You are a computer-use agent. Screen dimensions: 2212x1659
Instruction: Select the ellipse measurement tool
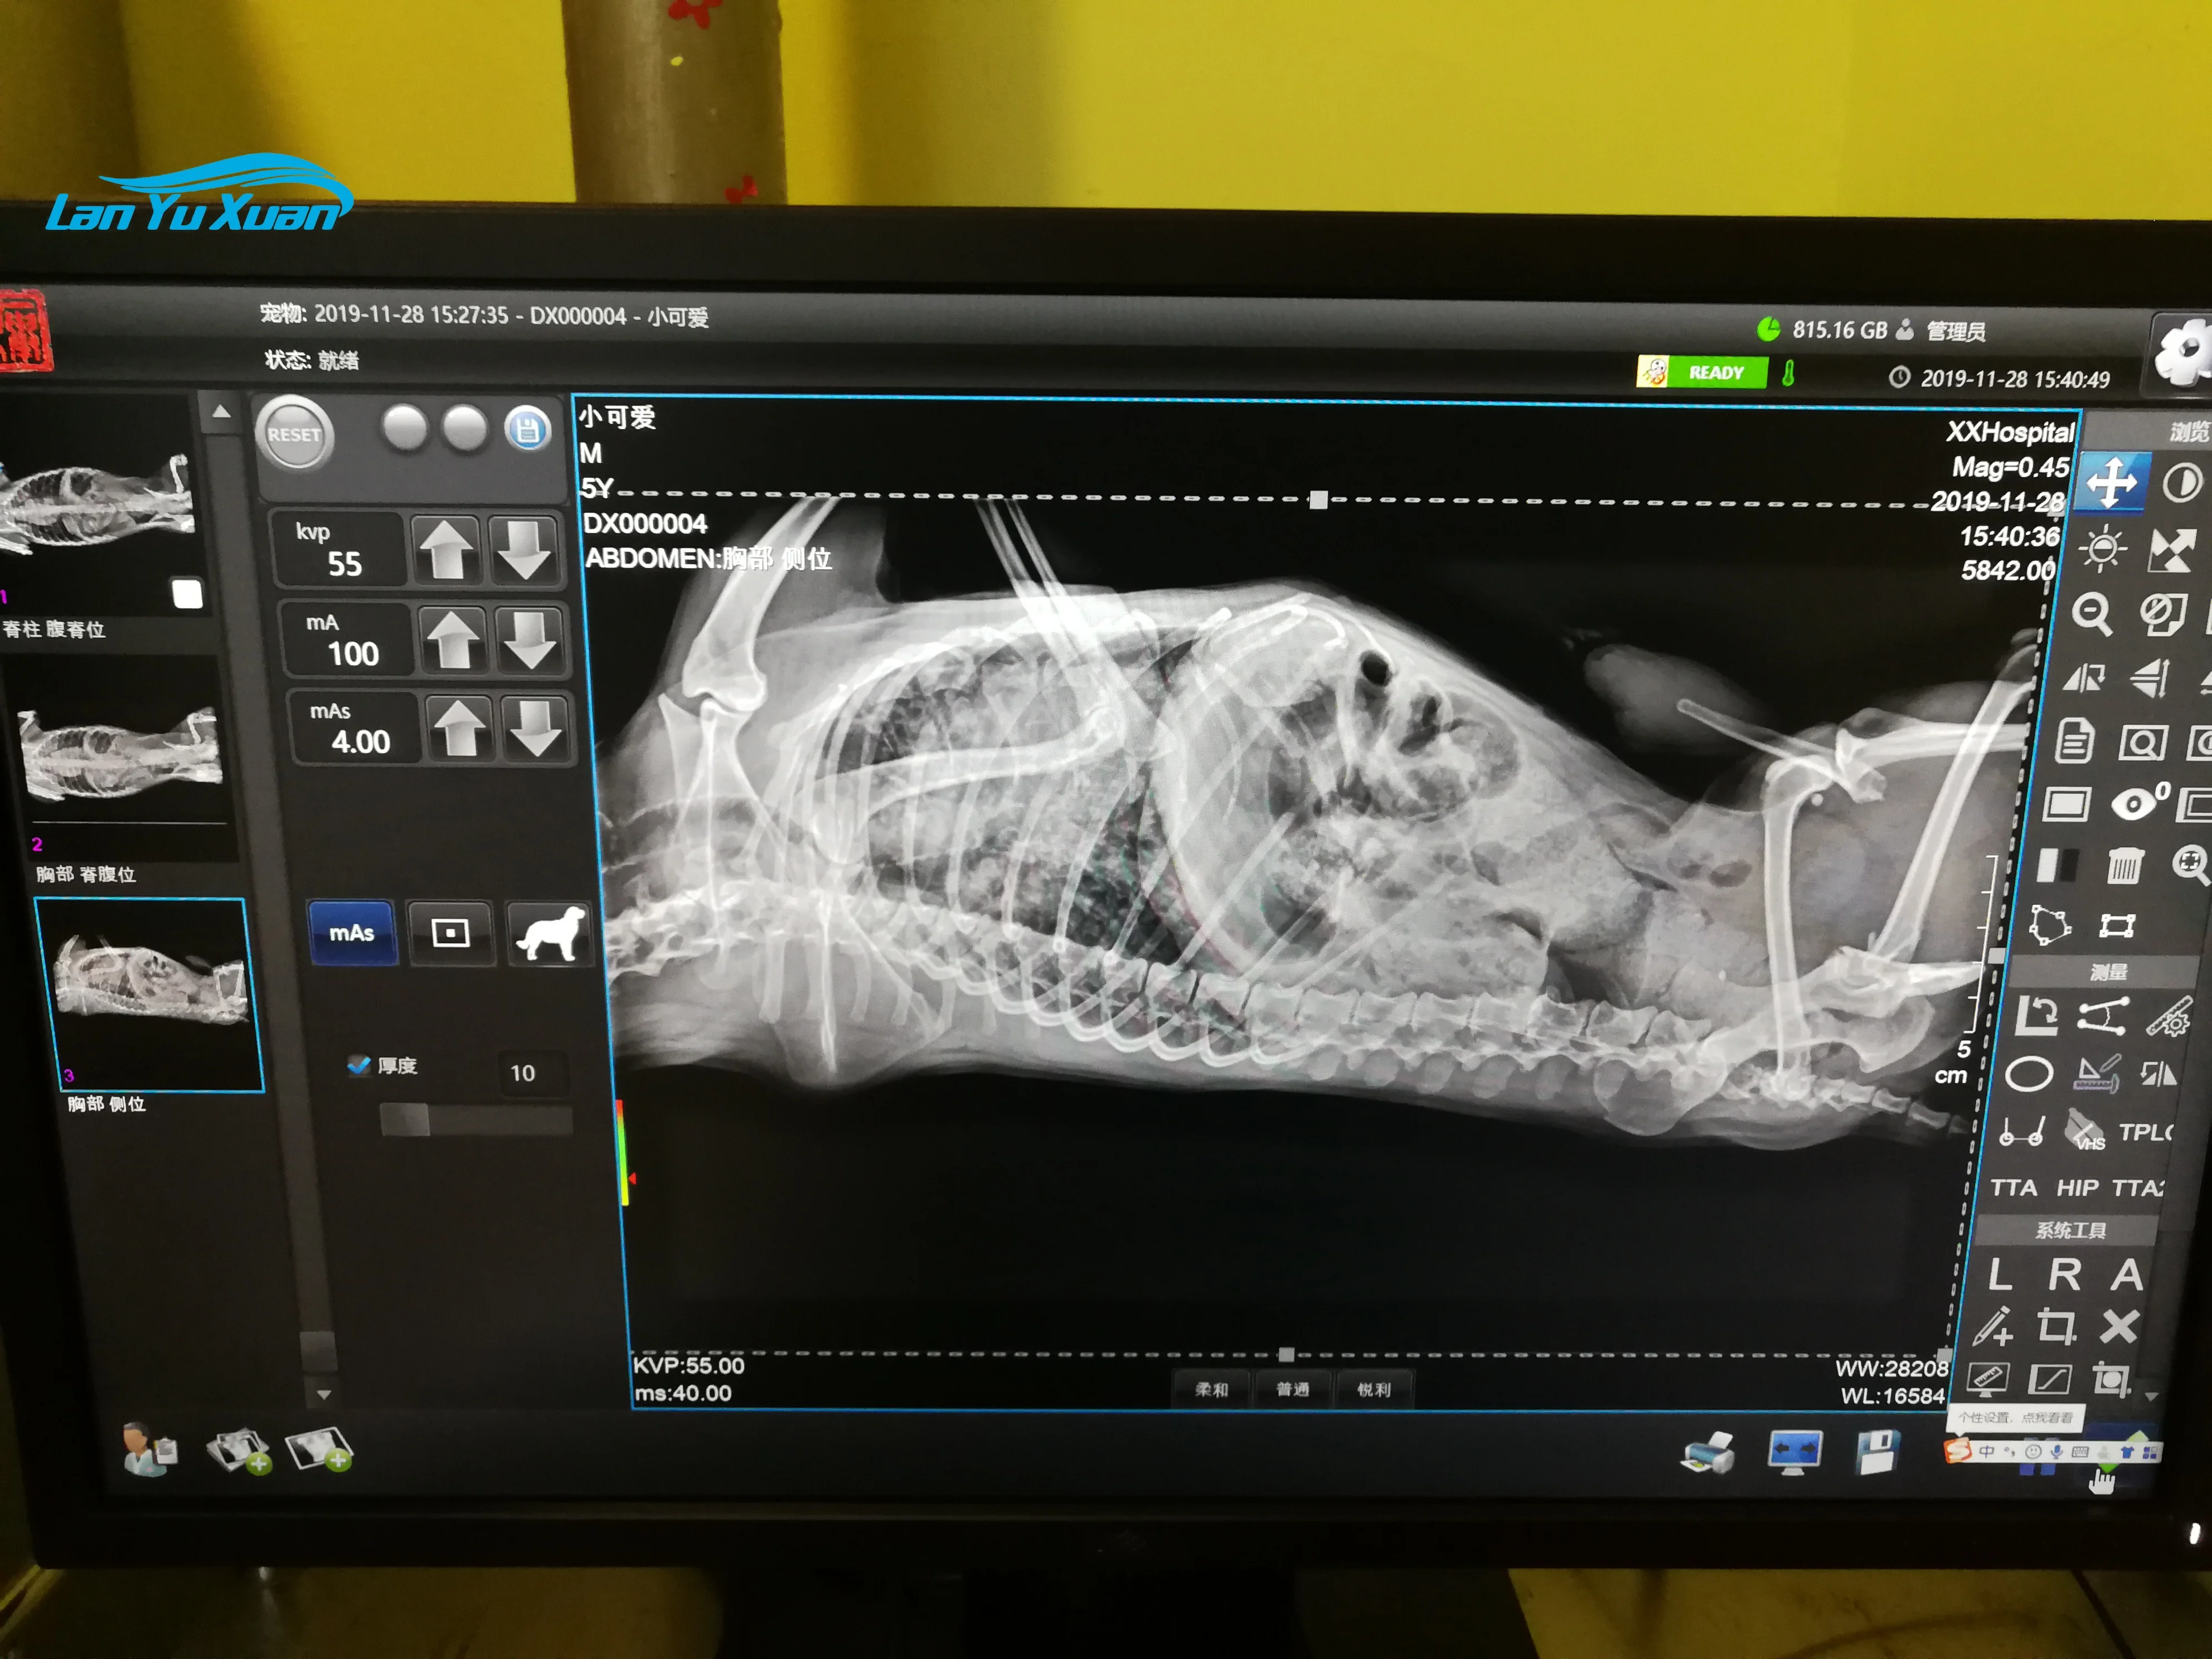point(2029,1075)
